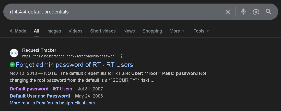Select the Images tab
The width and height of the screenshot is (281, 111).
(54, 31)
